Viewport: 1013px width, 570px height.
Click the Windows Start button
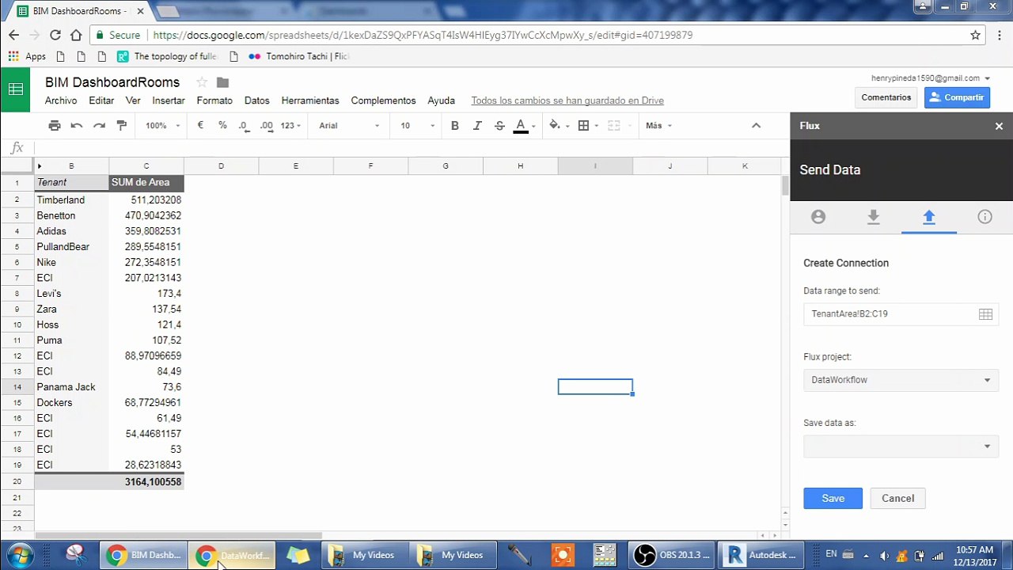21,555
